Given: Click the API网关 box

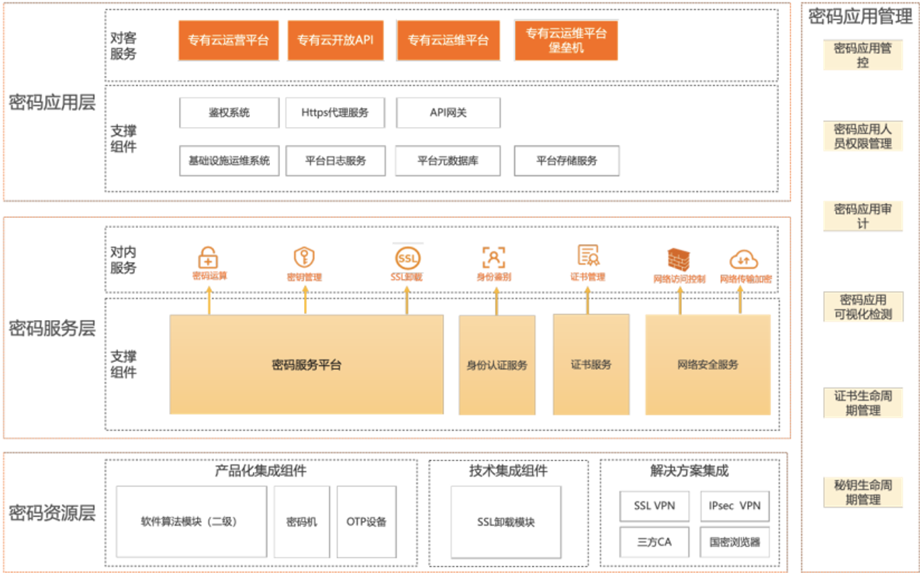Looking at the screenshot, I should pyautogui.click(x=448, y=112).
